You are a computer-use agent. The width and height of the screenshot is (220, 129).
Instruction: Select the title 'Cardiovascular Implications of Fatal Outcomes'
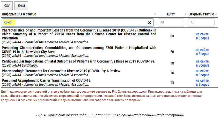coord(78,61)
